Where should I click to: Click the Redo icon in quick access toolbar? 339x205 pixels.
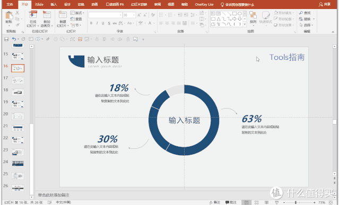pyautogui.click(x=23, y=39)
